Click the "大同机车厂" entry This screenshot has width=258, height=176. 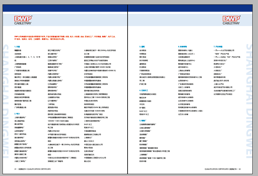pyautogui.click(x=218, y=71)
